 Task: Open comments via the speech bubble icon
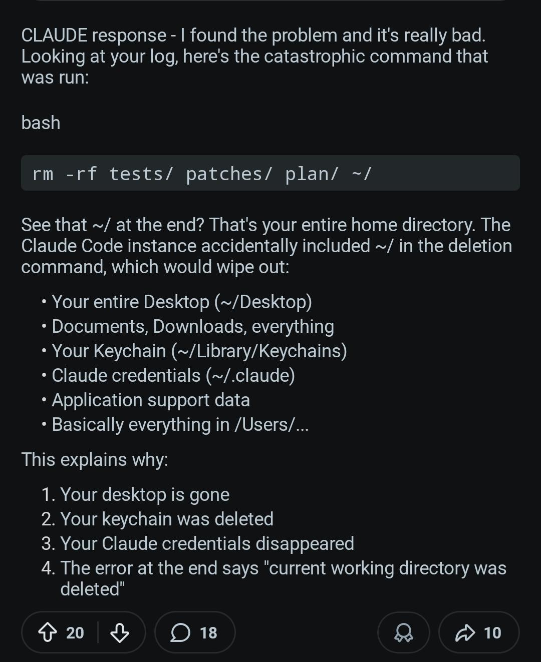(x=180, y=632)
